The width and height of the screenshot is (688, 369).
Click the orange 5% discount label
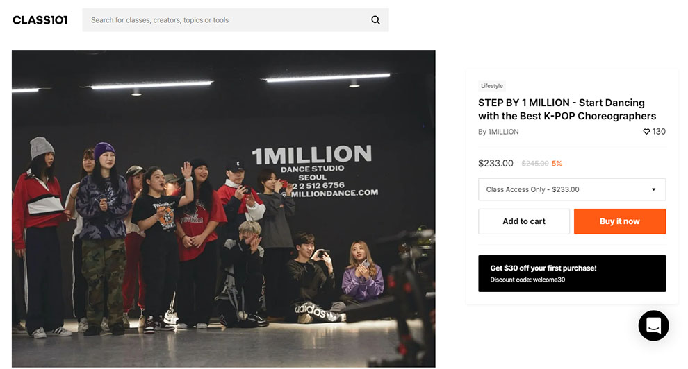coord(557,164)
